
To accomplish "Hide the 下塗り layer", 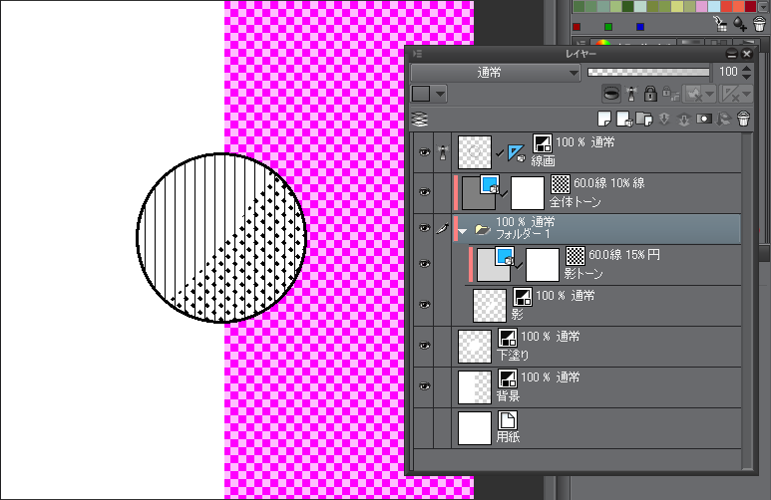I will [423, 346].
